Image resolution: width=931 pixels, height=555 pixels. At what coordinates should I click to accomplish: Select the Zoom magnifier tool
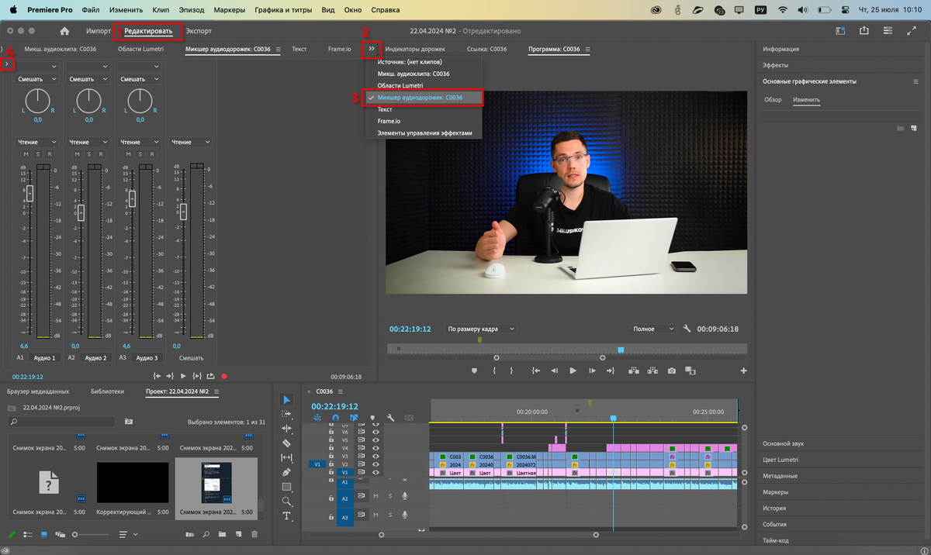[286, 502]
